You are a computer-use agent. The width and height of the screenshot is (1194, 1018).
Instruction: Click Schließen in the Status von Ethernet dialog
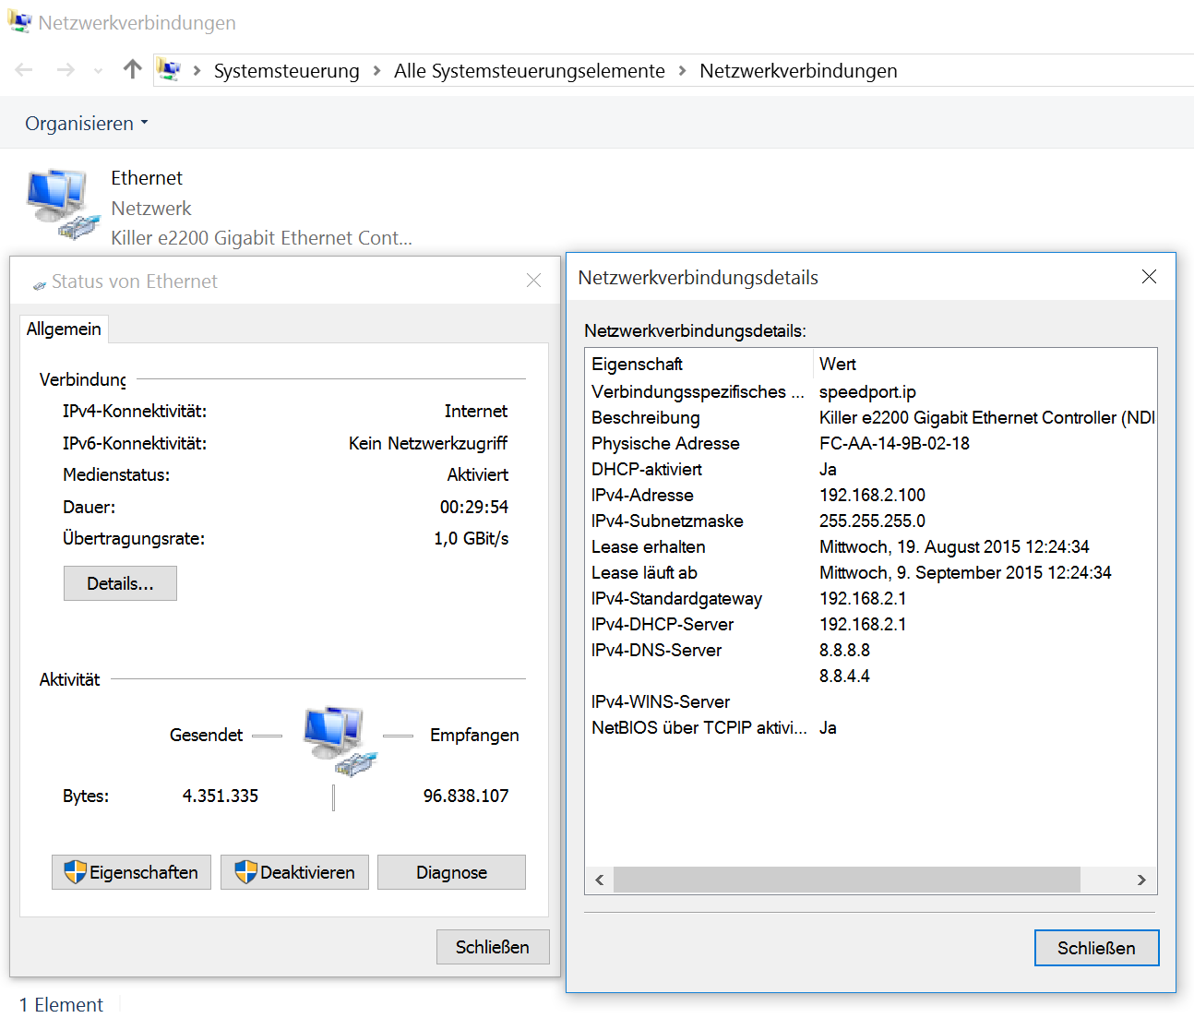coord(493,947)
